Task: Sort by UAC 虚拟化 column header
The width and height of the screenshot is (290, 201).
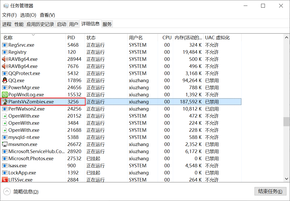Action: coord(223,38)
